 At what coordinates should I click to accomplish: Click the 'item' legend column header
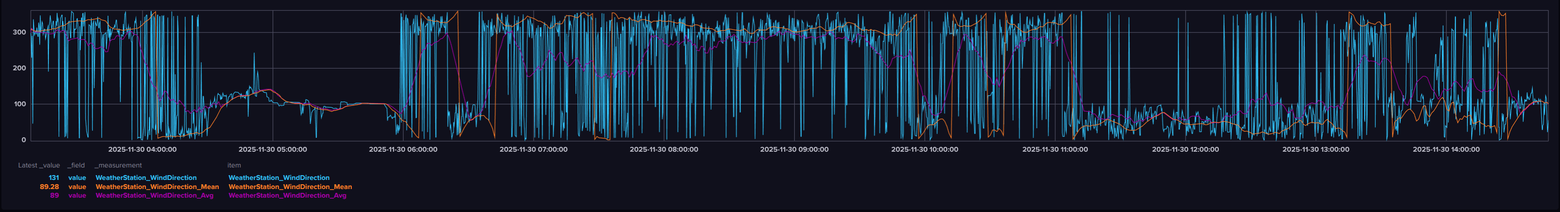[234, 165]
